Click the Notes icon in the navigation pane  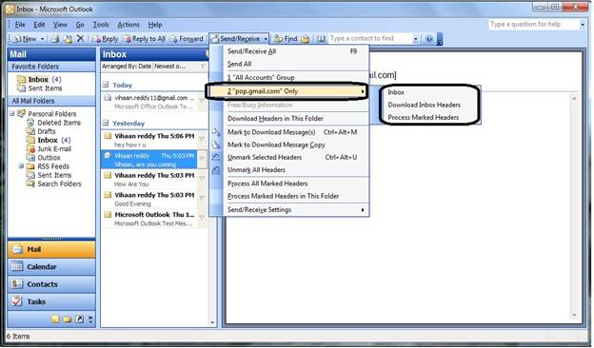pos(55,319)
